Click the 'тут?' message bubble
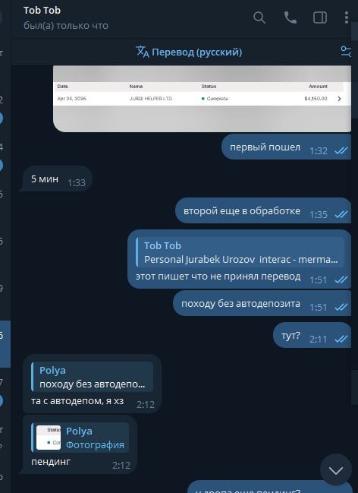The width and height of the screenshot is (358, 493). point(312,335)
